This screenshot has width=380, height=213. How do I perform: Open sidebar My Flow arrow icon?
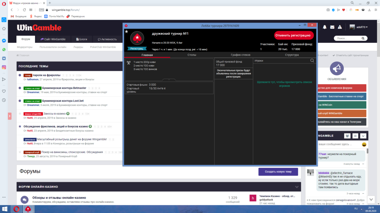coord(4,79)
